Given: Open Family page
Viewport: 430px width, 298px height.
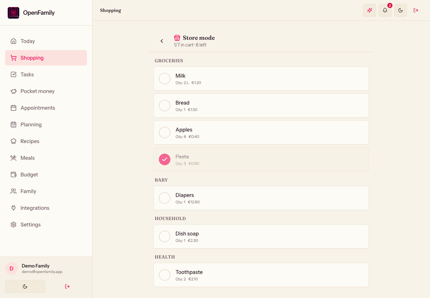Looking at the screenshot, I should (46, 191).
